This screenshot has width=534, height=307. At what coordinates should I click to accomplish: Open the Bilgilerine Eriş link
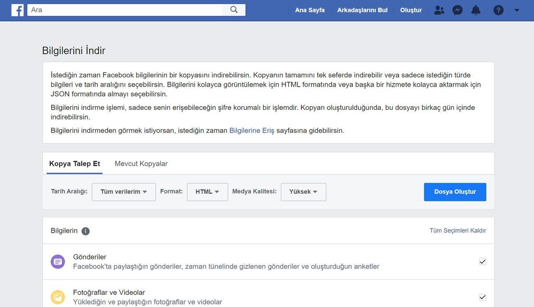pyautogui.click(x=251, y=130)
